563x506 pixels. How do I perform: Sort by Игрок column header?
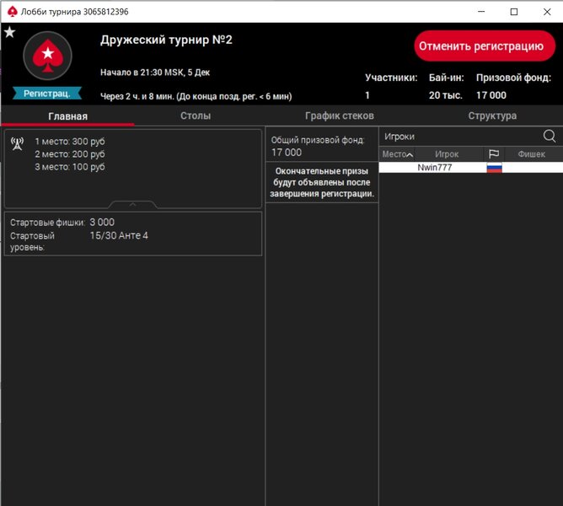447,154
